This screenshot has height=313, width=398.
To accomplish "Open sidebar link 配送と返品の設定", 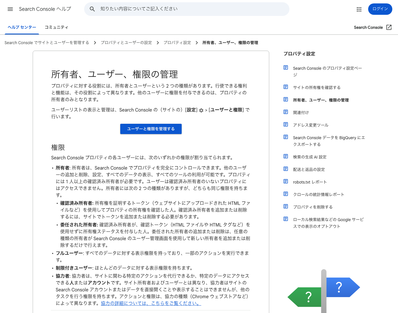I will click(x=309, y=170).
